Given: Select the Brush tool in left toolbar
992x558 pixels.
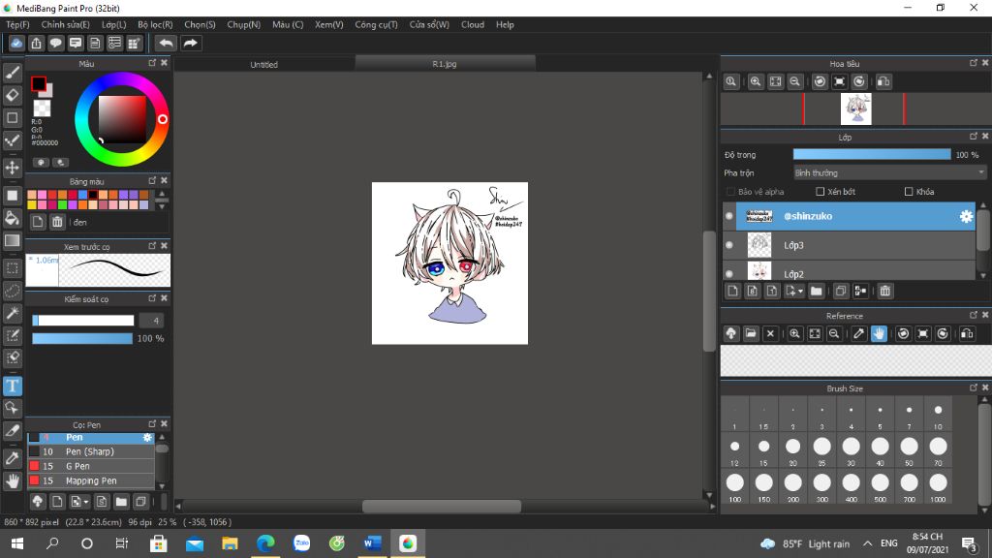Looking at the screenshot, I should (x=12, y=73).
